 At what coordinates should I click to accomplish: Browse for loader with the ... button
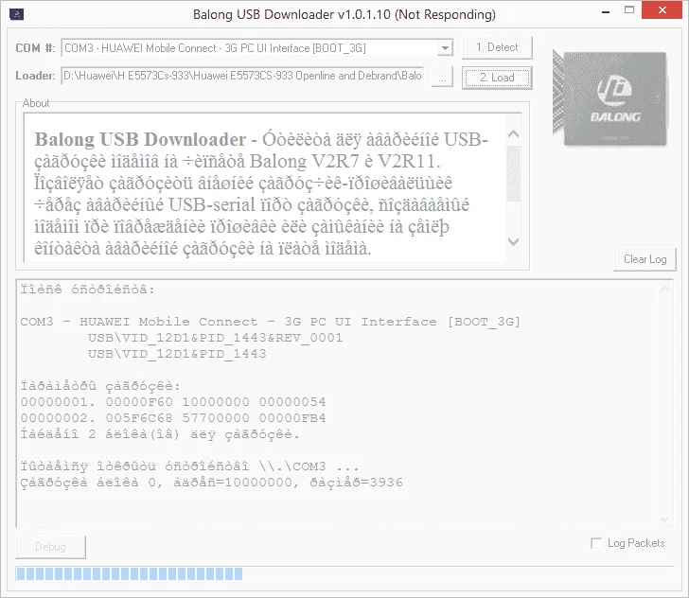[x=442, y=77]
